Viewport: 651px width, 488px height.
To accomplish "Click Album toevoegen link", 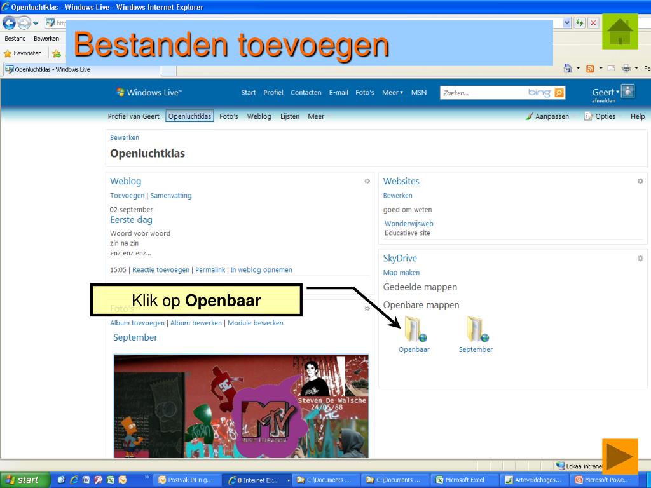I will [x=137, y=323].
